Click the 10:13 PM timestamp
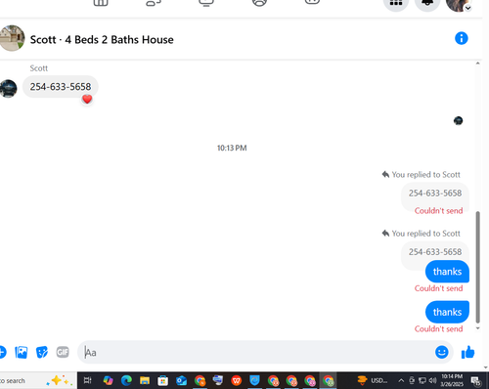489x389 pixels. point(232,148)
